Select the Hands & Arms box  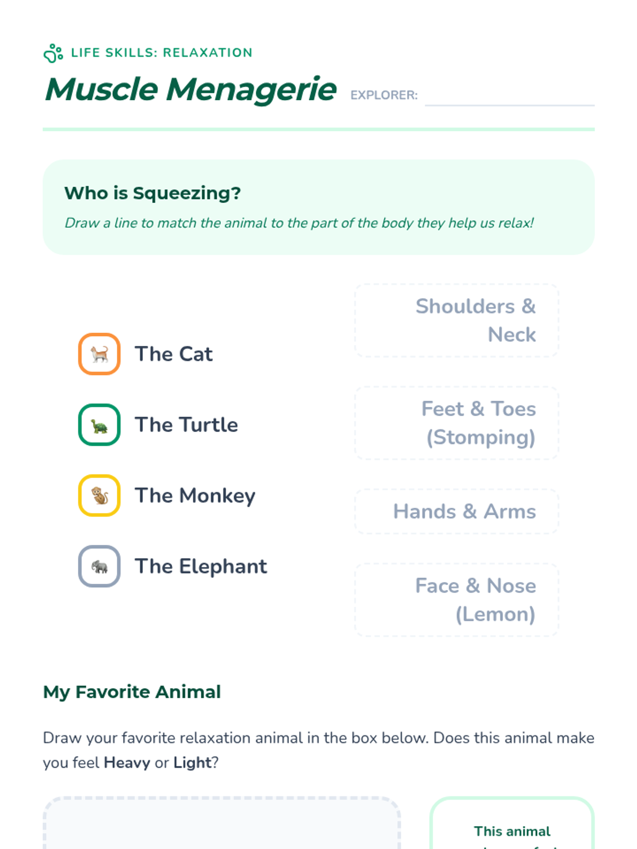tap(457, 512)
